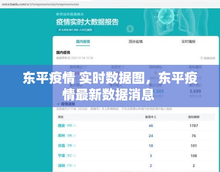The height and width of the screenshot is (172, 220).
Task: Expand the 西安 row chevron arrow
Action: pos(75,126)
